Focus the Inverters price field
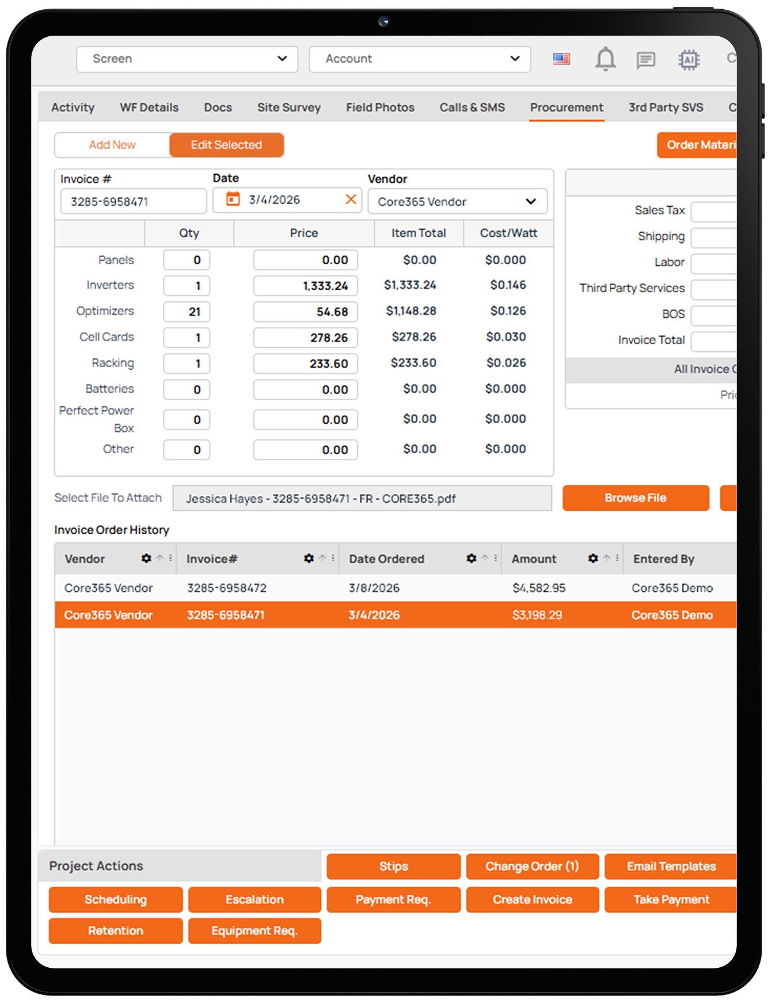The image size is (768, 1007). click(x=305, y=286)
